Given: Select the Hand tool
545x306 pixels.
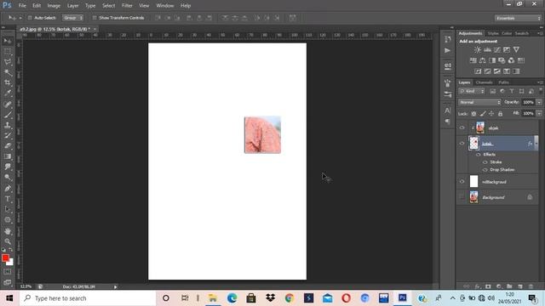Looking at the screenshot, I should point(8,231).
